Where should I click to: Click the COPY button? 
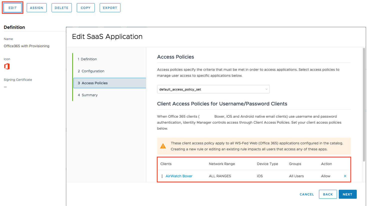[85, 8]
